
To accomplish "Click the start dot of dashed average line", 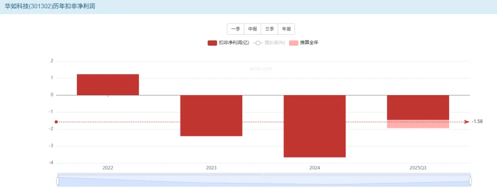I will pyautogui.click(x=56, y=122).
